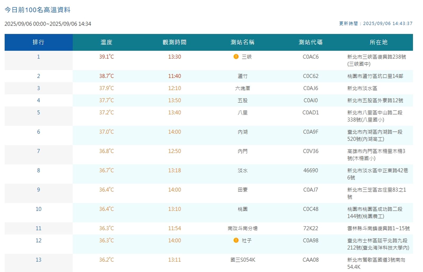This screenshot has width=423, height=272.
Task: Click the warning icon beside 三峽 station
Action: click(236, 57)
